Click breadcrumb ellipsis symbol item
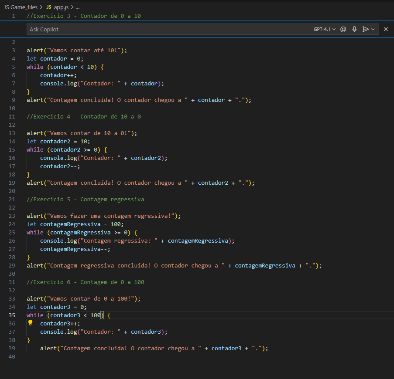The image size is (394, 379). pos(77,7)
